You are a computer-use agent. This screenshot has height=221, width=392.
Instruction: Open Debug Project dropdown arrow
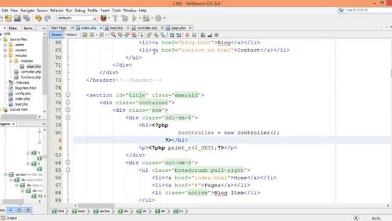(152, 18)
